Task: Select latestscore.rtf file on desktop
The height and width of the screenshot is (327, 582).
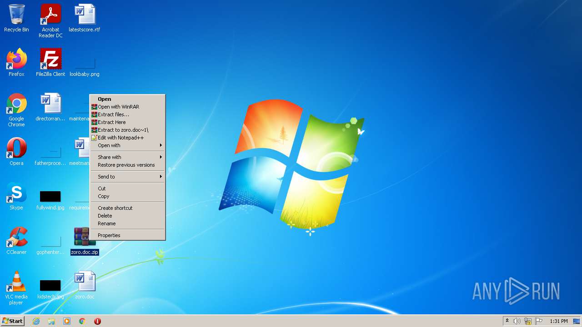Action: (85, 18)
